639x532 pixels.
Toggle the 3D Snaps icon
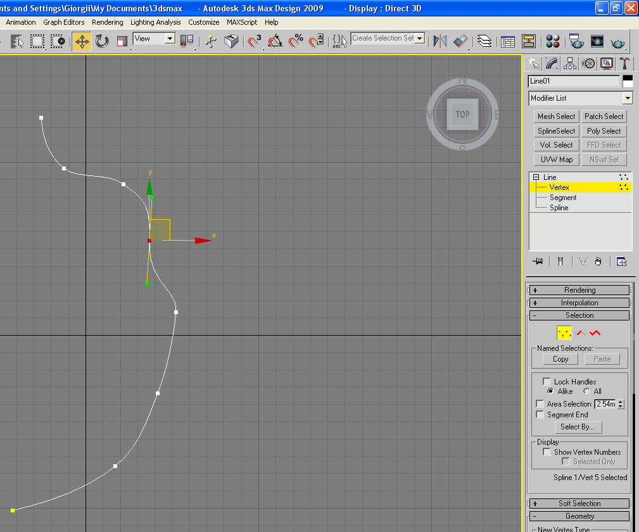point(254,42)
